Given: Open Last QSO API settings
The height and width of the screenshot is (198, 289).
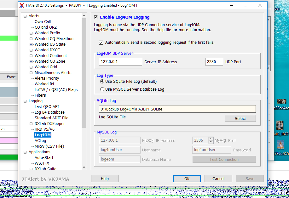Looking at the screenshot, I should (x=47, y=106).
